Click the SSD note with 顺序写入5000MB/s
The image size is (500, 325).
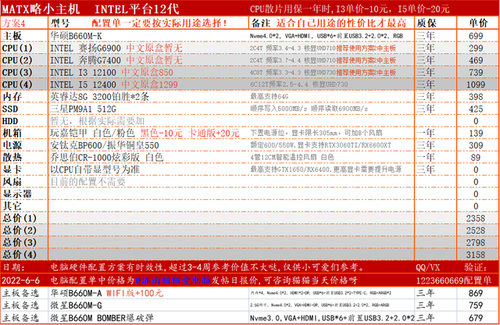[309, 109]
